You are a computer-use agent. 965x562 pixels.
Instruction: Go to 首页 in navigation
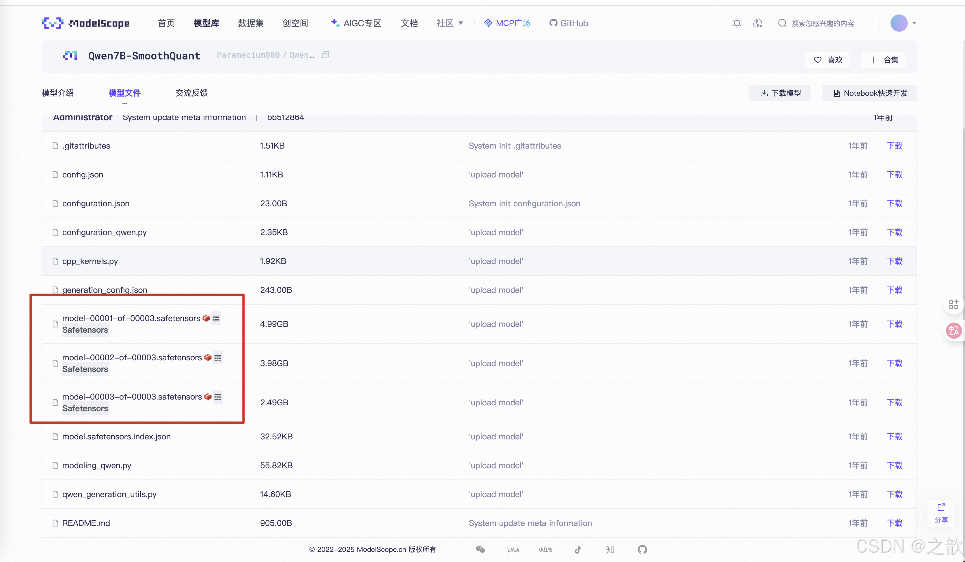coord(166,23)
